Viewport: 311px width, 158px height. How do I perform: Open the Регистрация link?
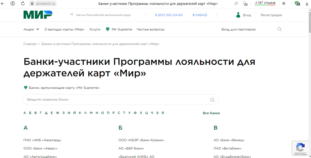point(271,15)
